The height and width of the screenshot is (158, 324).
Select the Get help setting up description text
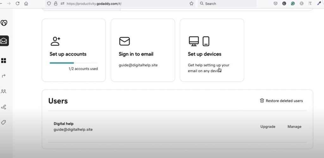[x=209, y=68]
